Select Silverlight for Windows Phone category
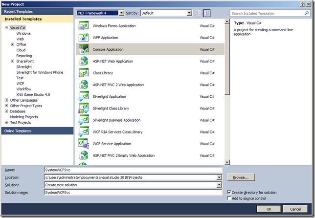Image resolution: width=315 pixels, height=218 pixels. [x=40, y=72]
